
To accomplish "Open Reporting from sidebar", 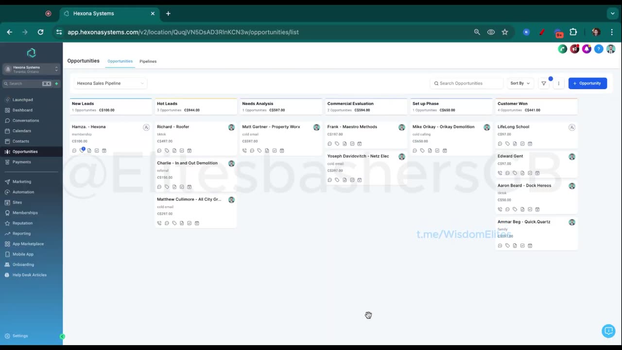I will click(x=21, y=233).
